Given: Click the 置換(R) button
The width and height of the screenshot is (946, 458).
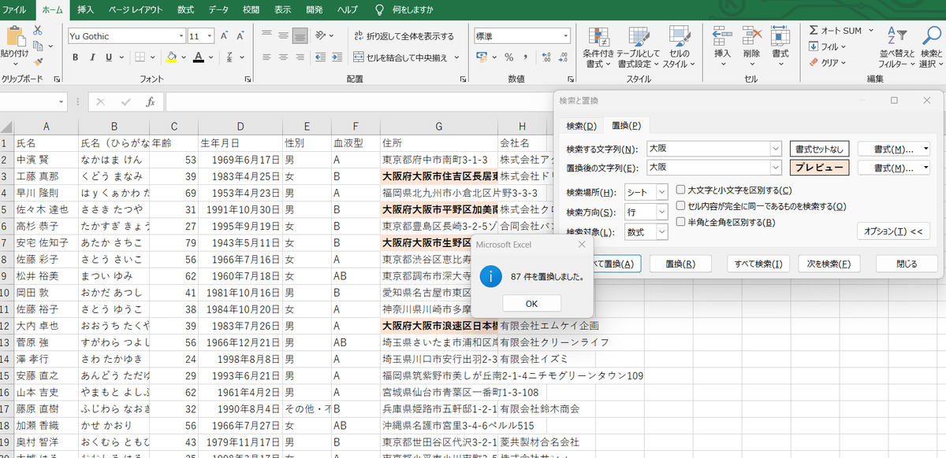Looking at the screenshot, I should [680, 264].
